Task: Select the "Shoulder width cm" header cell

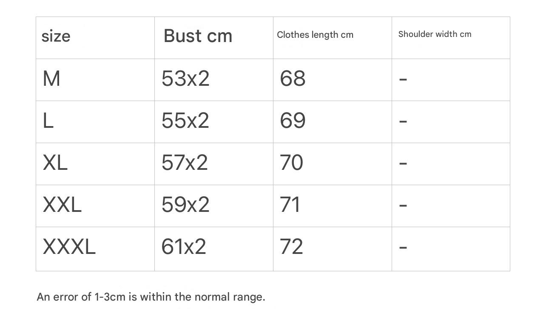Action: tap(435, 34)
